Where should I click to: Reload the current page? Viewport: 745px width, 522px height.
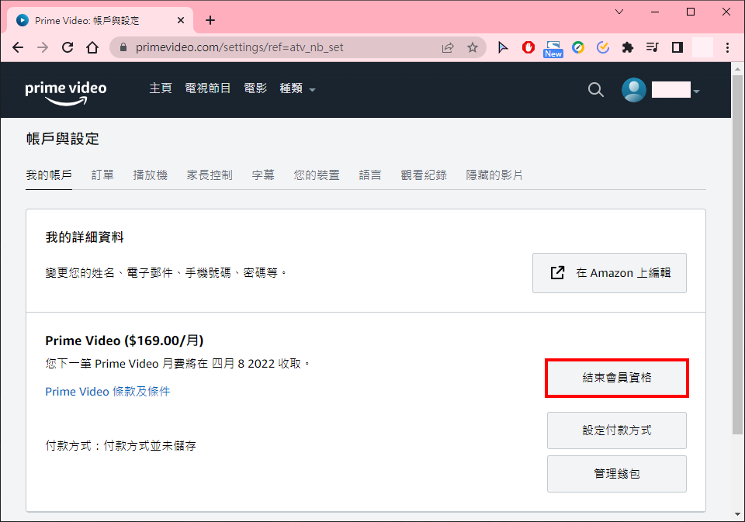click(x=68, y=47)
